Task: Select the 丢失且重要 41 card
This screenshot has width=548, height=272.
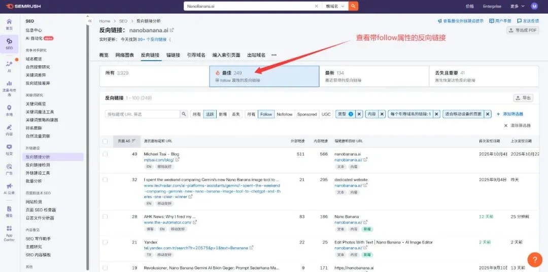Action: point(484,76)
